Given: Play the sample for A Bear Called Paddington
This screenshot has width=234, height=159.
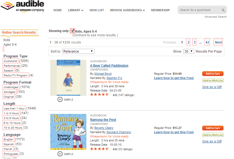Looking at the screenshot, I should click(60, 100).
